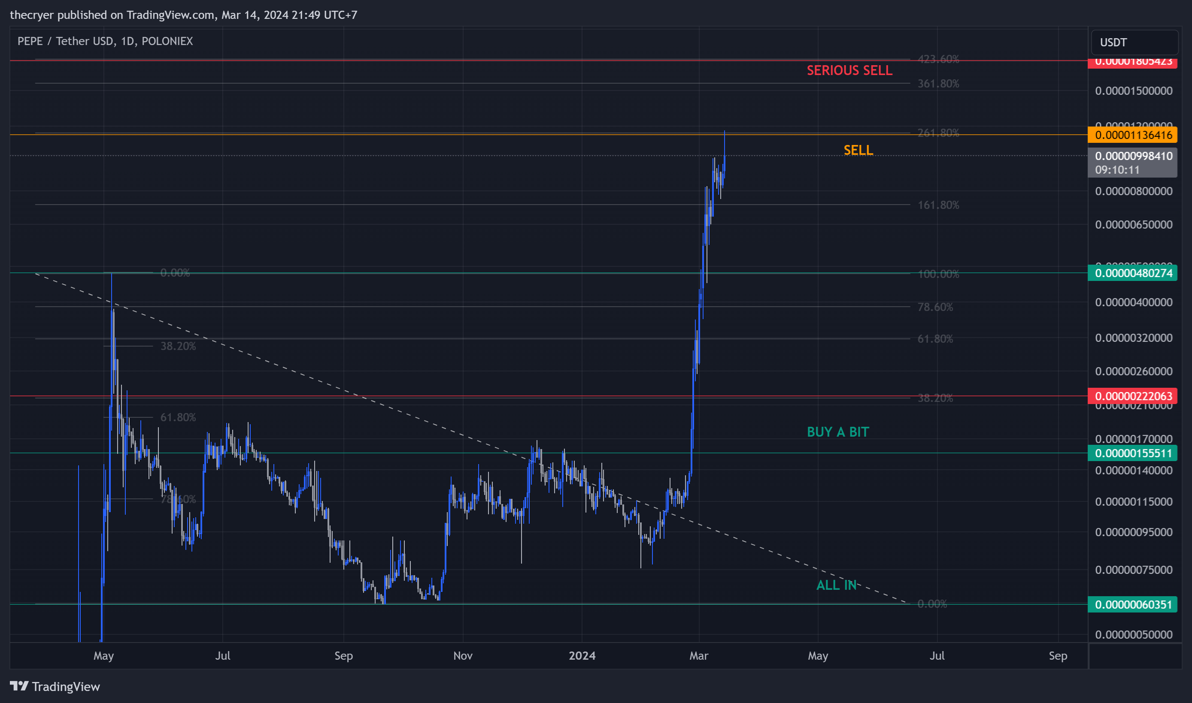Click the green 0.00000480274 price tag

[1132, 273]
